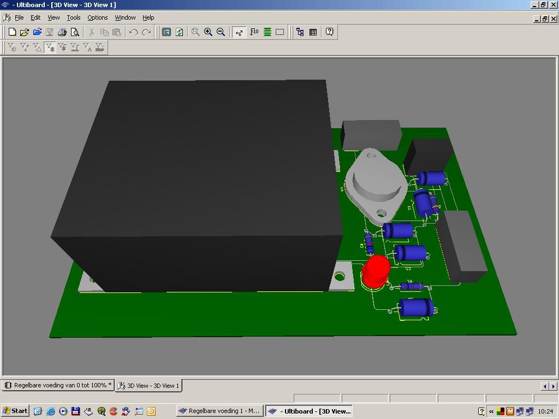Toggle the first selection filter button
The image size is (559, 419).
[12, 47]
